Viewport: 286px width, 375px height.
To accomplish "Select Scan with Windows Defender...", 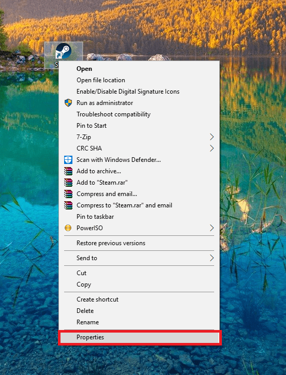I will 139,160.
